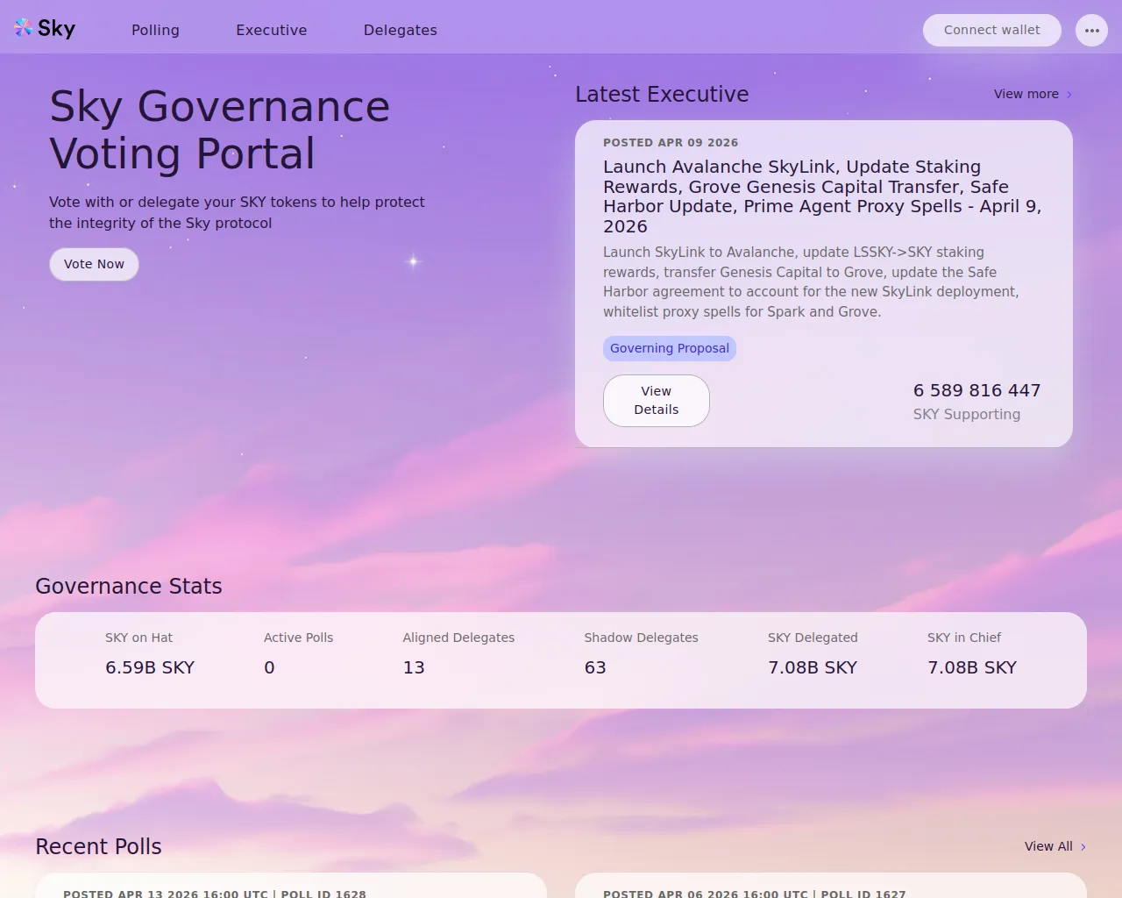Open the Executive page
The width and height of the screenshot is (1122, 898).
pos(272,30)
